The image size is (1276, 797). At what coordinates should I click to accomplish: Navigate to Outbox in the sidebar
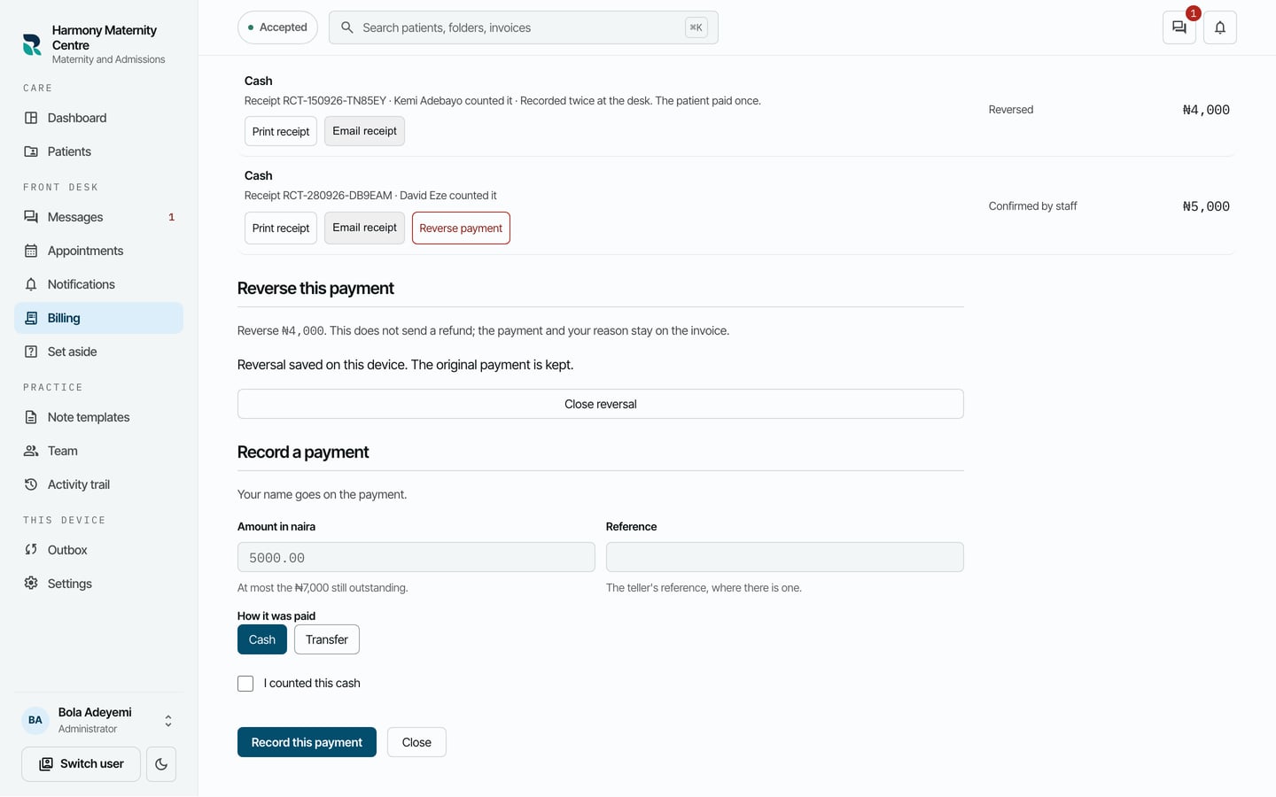coord(98,550)
